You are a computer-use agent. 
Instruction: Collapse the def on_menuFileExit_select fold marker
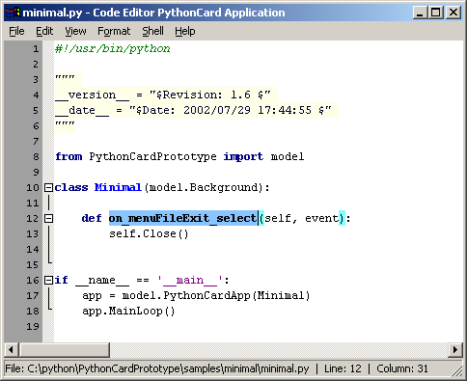[x=48, y=219]
